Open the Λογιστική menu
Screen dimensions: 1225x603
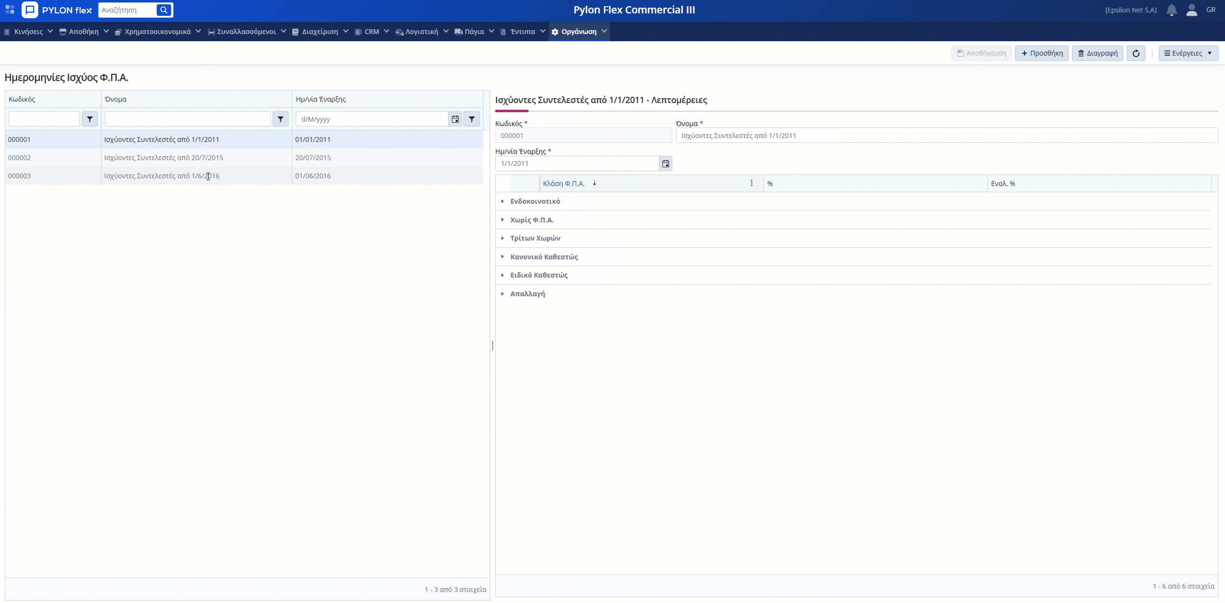[x=422, y=32]
